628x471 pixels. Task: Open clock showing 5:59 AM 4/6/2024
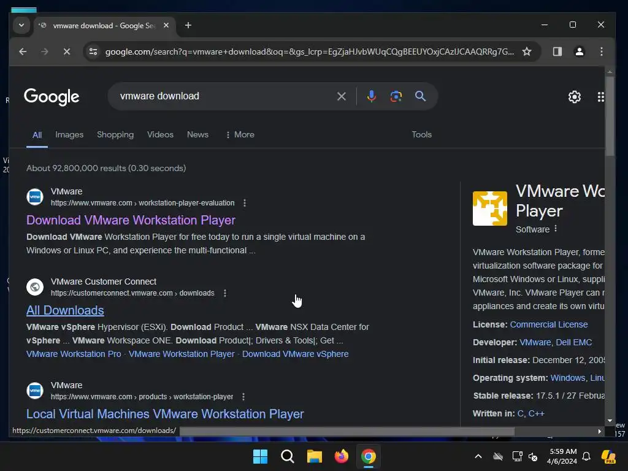coord(563,456)
